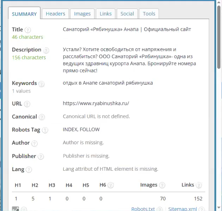Click 'Lang attribut of HTML element is missing.'
The image size is (222, 211).
point(110,169)
